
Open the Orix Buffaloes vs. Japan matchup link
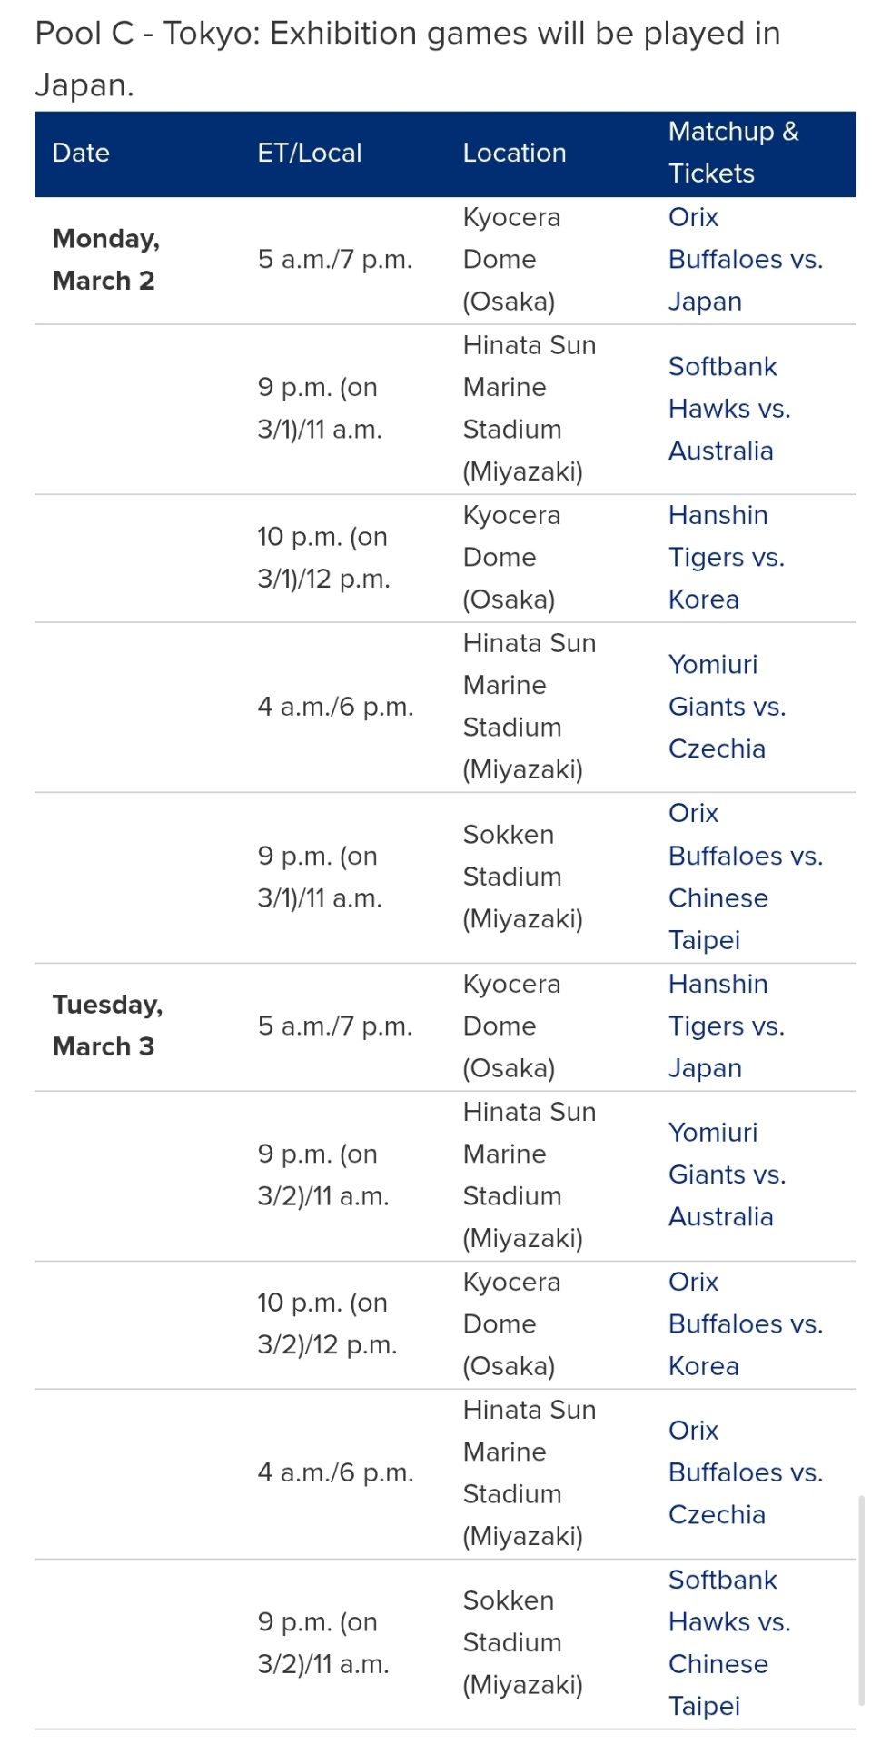point(745,260)
